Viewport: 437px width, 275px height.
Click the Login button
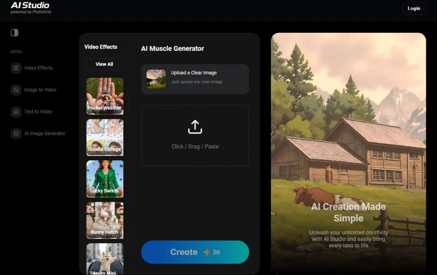(x=414, y=9)
